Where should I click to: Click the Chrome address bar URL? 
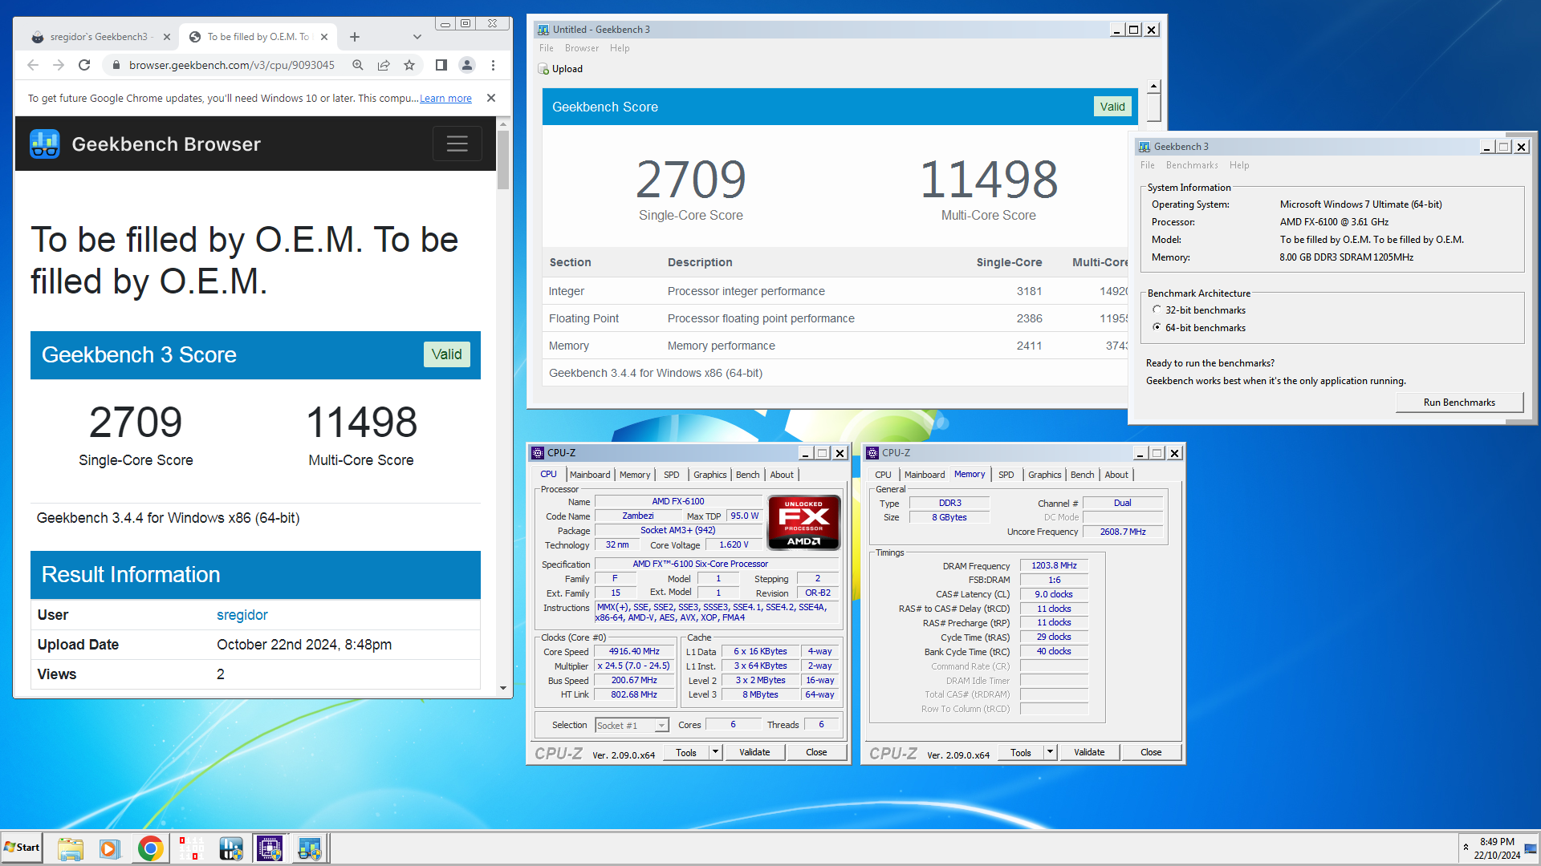(231, 65)
